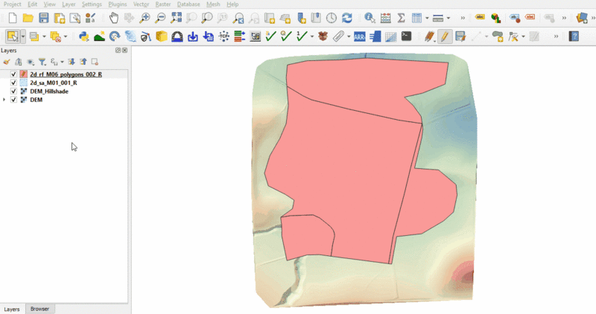Toggle Editing with the pencil icon
The image size is (596, 314).
(444, 36)
